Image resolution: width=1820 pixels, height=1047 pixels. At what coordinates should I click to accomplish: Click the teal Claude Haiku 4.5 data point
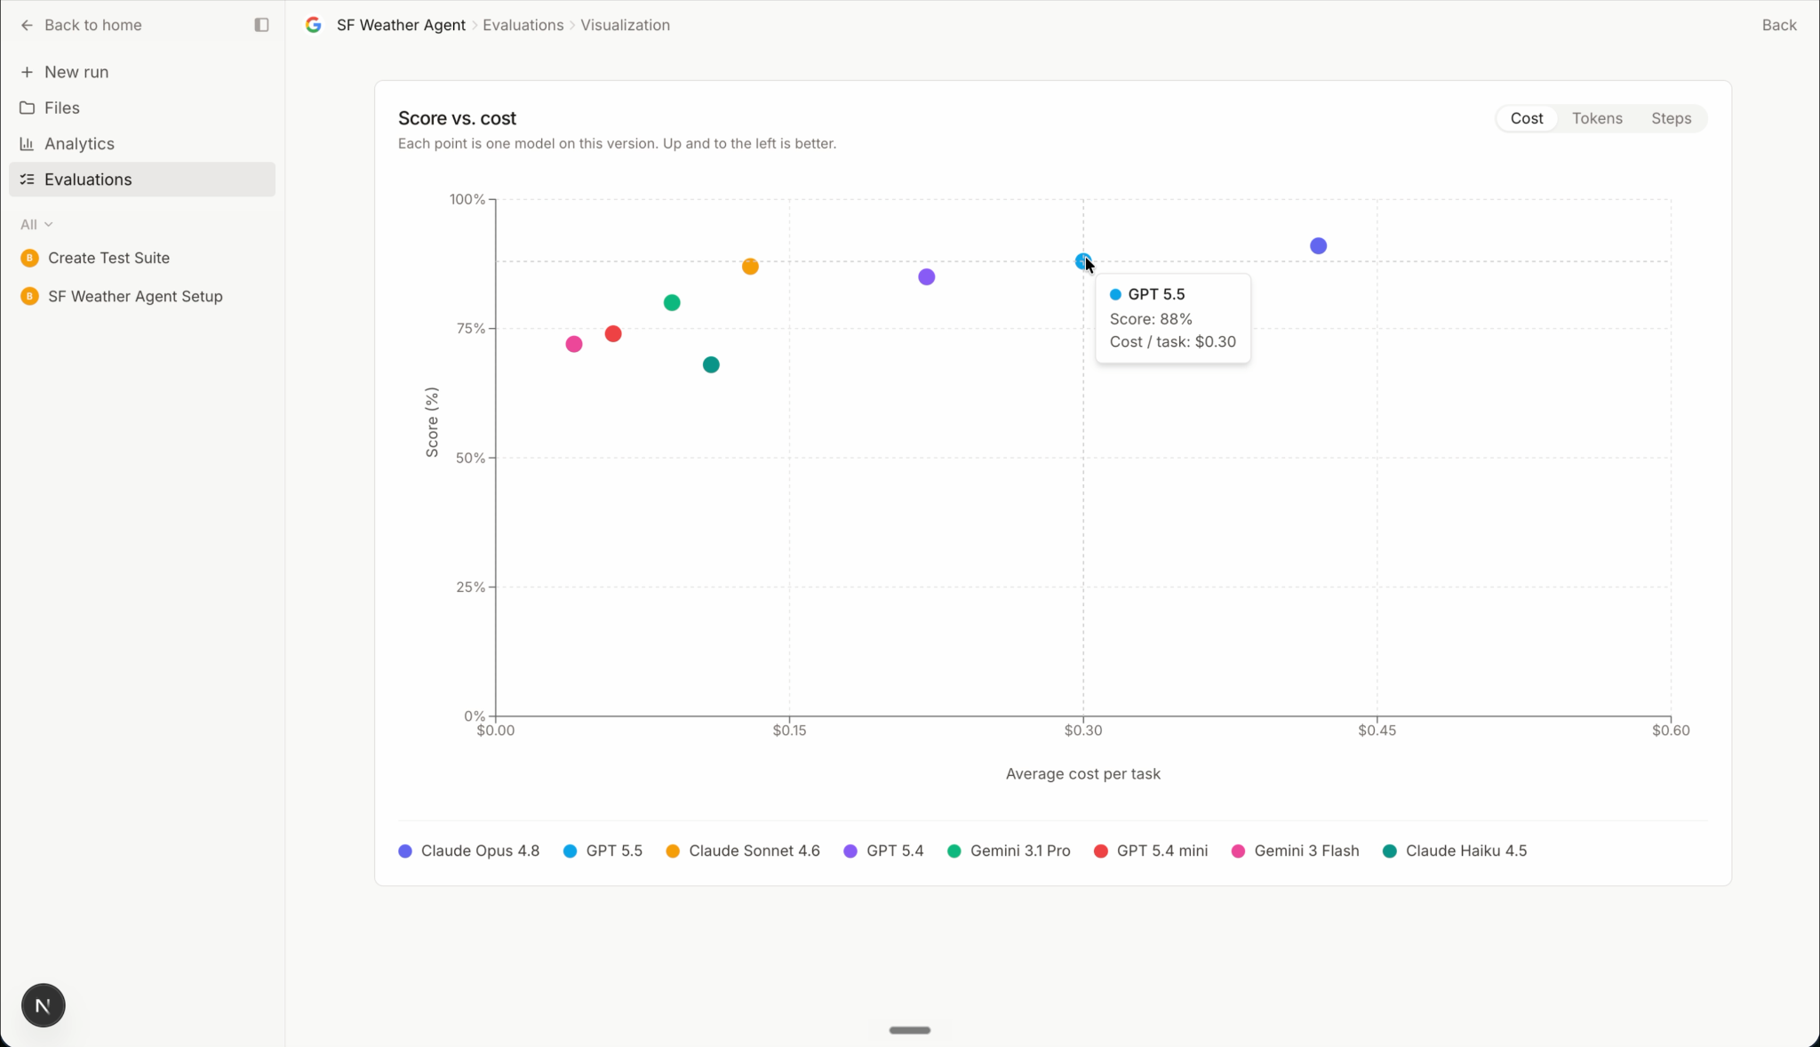tap(711, 364)
